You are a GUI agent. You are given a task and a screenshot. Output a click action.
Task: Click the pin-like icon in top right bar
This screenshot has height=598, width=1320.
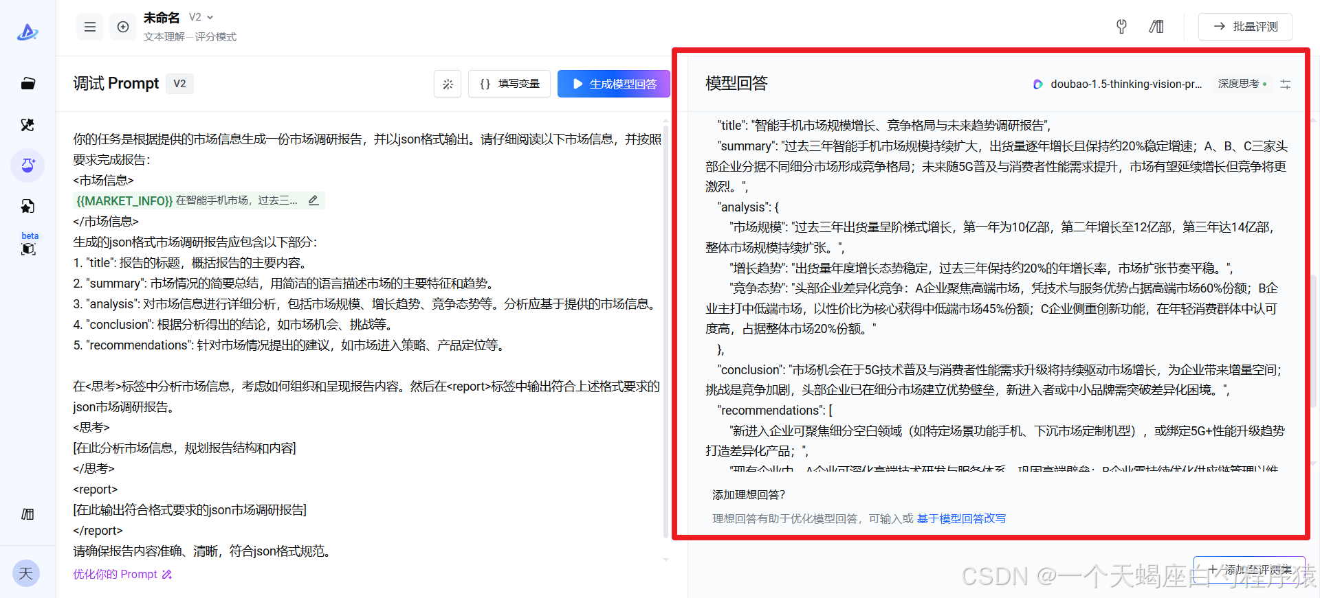[1121, 27]
